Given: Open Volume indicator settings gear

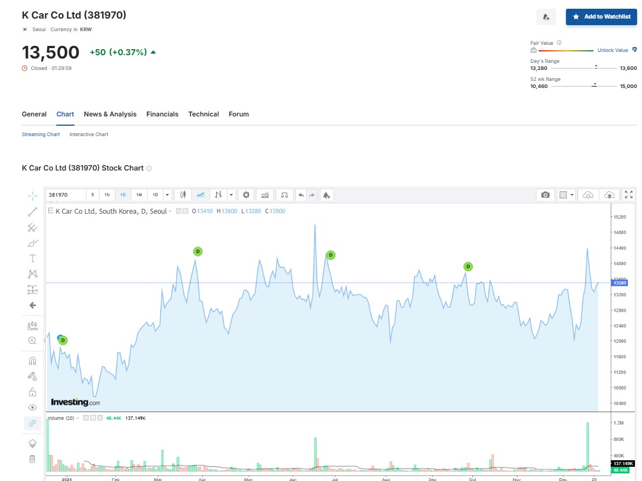Looking at the screenshot, I should (93, 418).
